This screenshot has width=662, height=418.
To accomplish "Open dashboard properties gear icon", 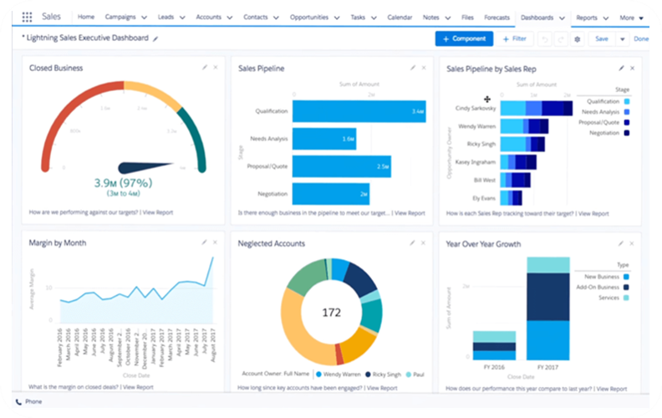I will tap(577, 39).
